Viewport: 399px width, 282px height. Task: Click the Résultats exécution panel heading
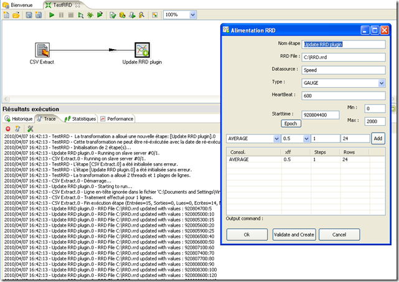31,109
